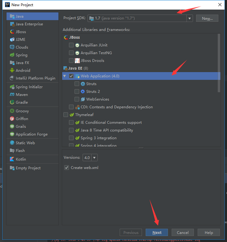Check the Struts checkbox
This screenshot has height=242, width=227.
[77, 84]
